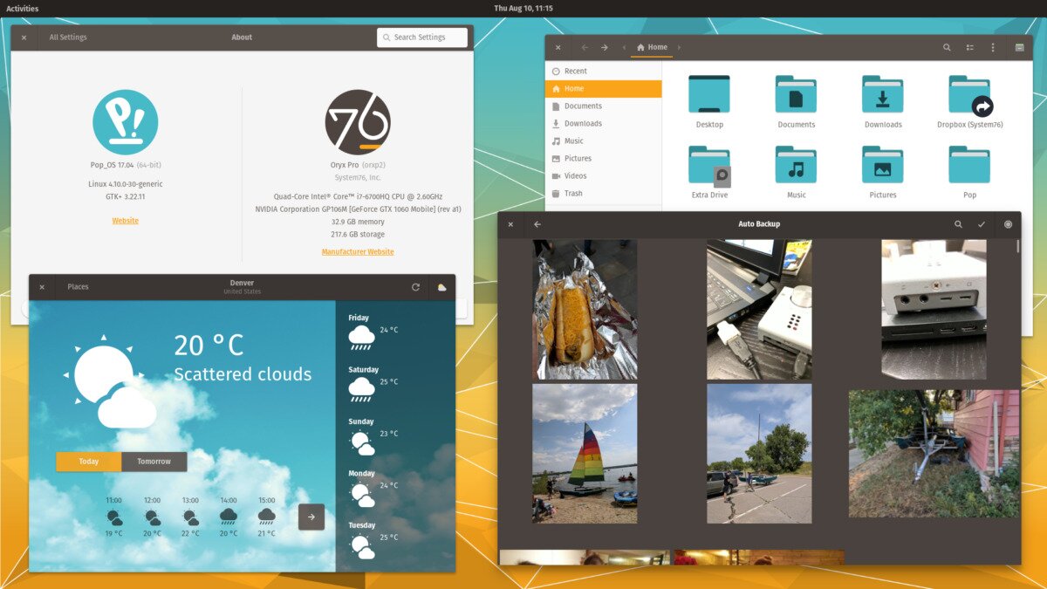
Task: Click Home path button in Files header
Action: [x=653, y=47]
